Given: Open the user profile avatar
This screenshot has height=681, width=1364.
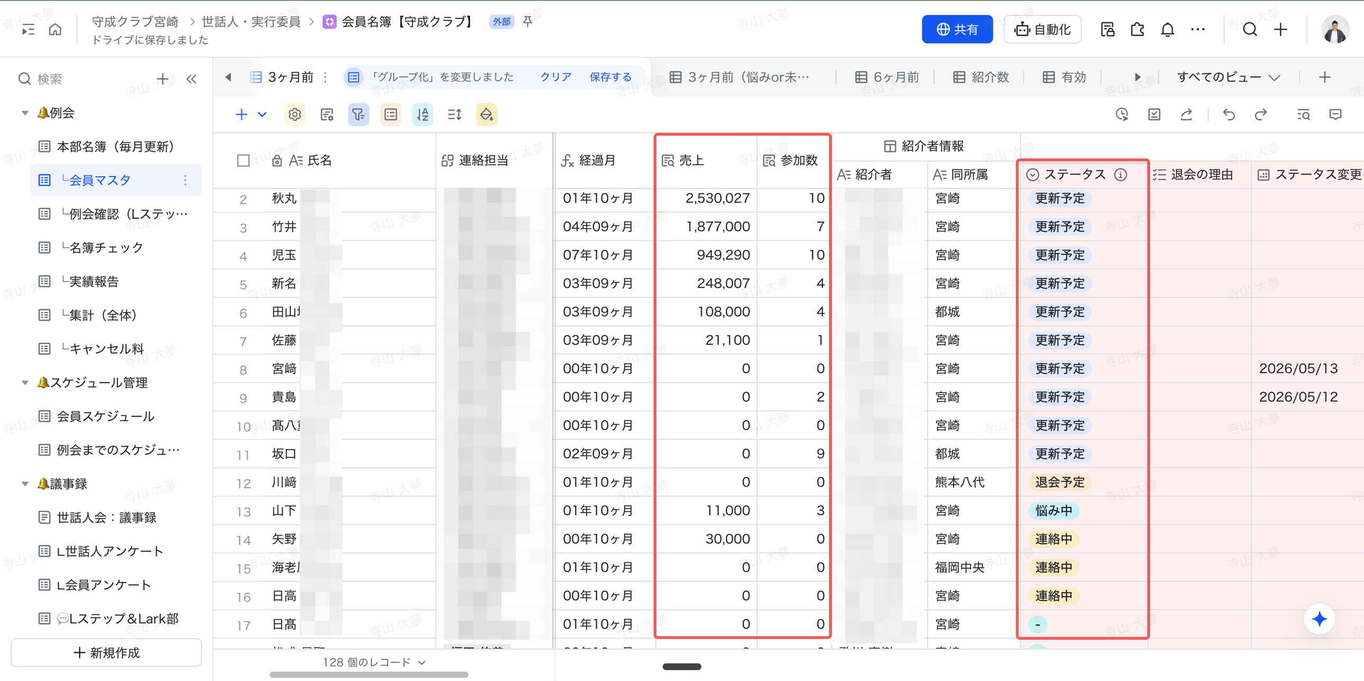Looking at the screenshot, I should [1335, 29].
